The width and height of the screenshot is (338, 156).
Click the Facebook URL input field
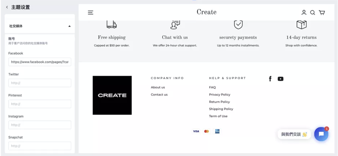pyautogui.click(x=40, y=62)
